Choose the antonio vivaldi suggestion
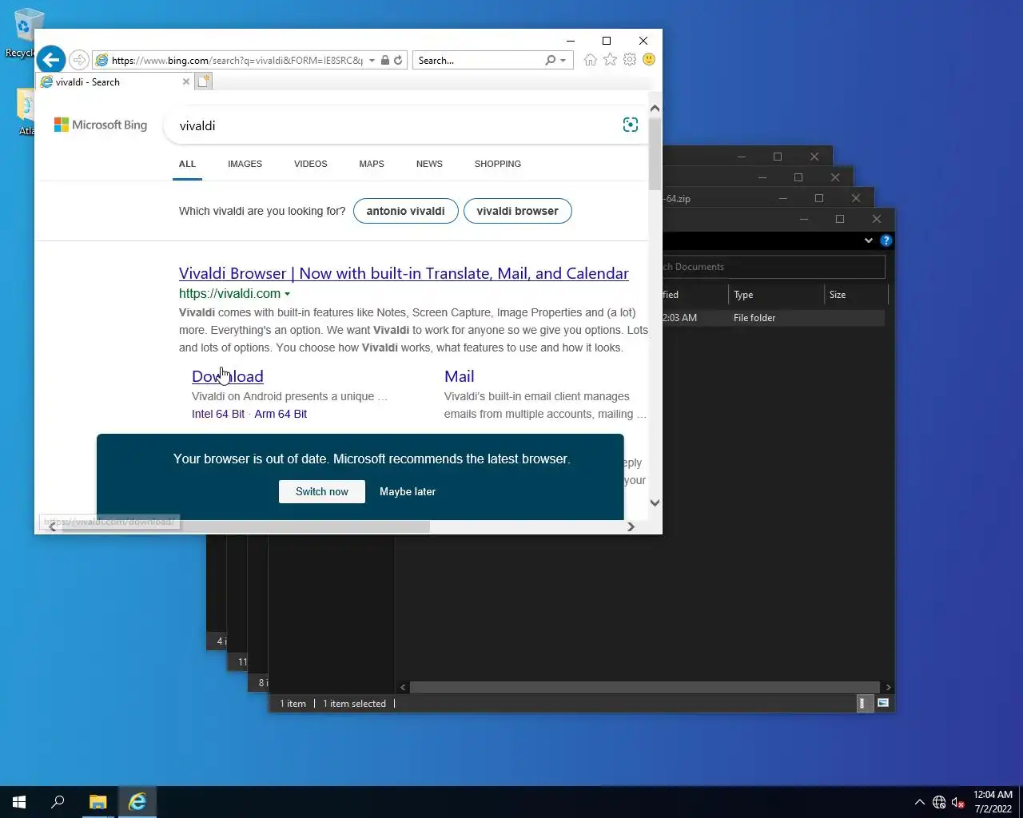1023x818 pixels. [x=405, y=211]
